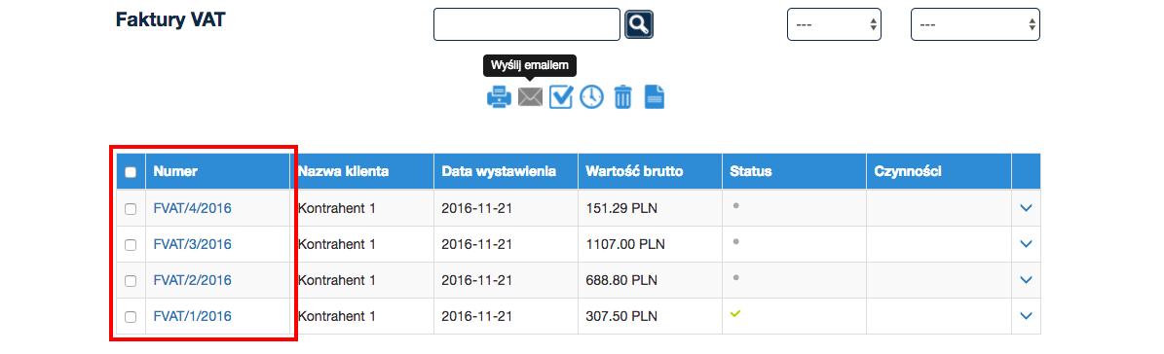Delete invoices with the trash icon
1164x354 pixels.
tap(622, 97)
